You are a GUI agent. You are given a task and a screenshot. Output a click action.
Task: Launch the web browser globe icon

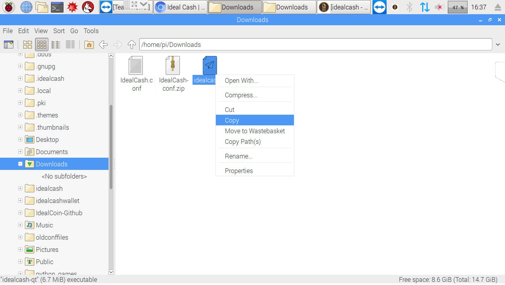pyautogui.click(x=26, y=7)
